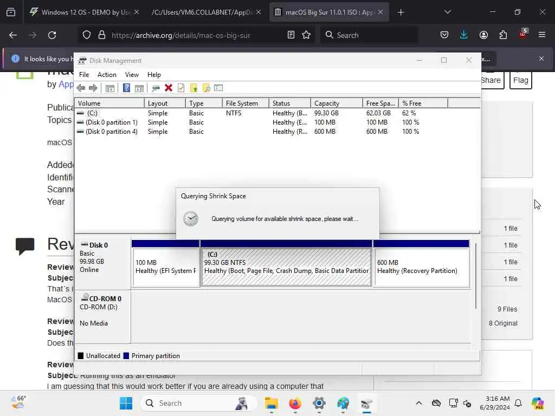Sort by the Capacity column header
Viewport: 555px width, 416px height.
[337, 103]
